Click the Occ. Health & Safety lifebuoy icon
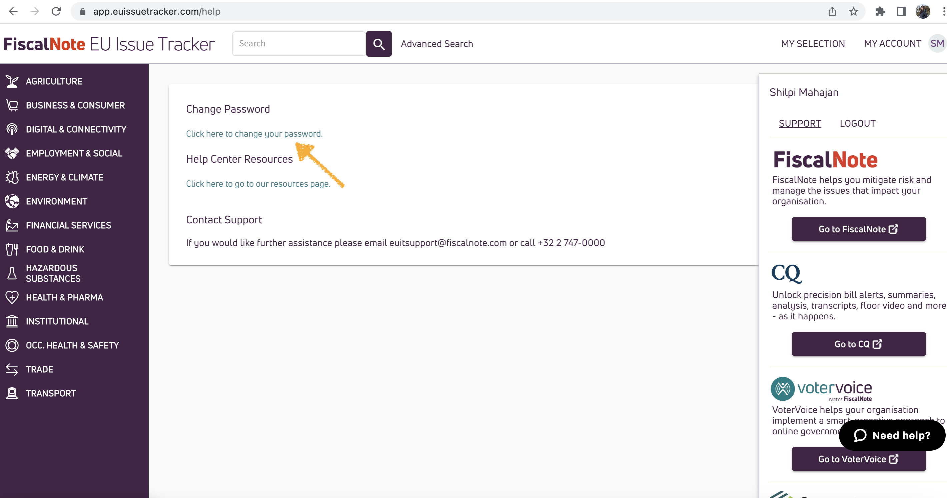 12,345
